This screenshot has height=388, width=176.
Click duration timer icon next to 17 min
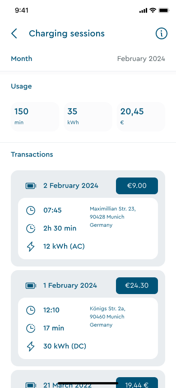click(x=31, y=328)
